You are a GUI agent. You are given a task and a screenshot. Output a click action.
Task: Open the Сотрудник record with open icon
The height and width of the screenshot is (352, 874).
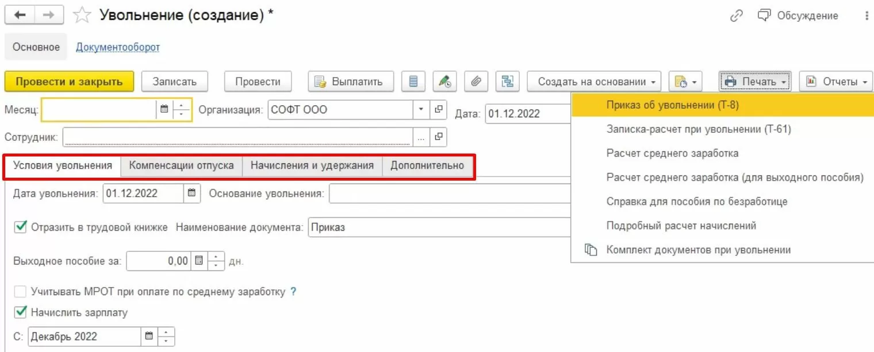tap(438, 137)
